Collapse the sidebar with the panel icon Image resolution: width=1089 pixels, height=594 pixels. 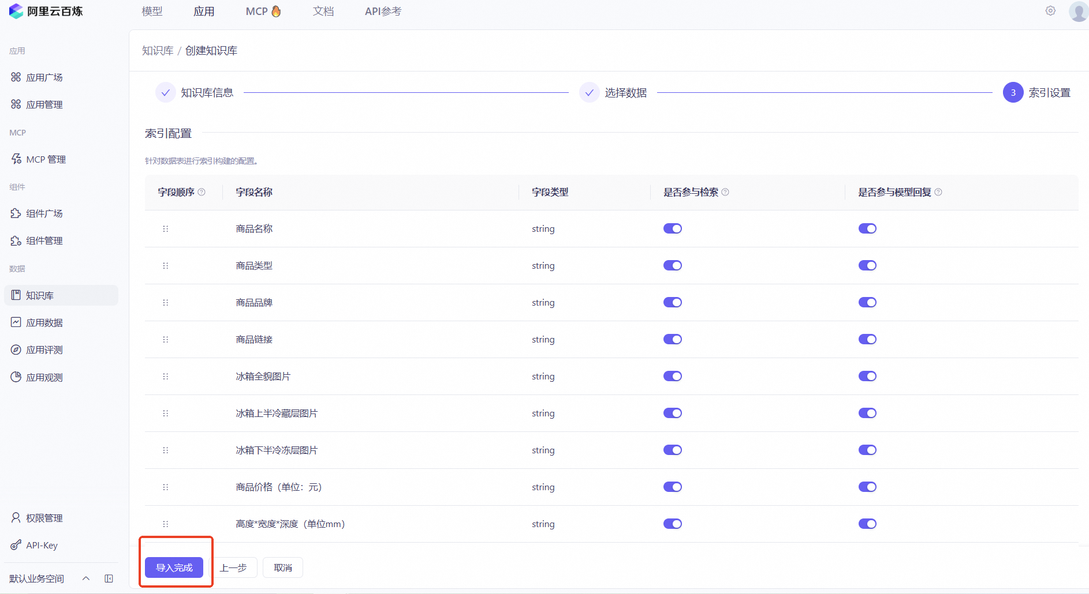(109, 578)
